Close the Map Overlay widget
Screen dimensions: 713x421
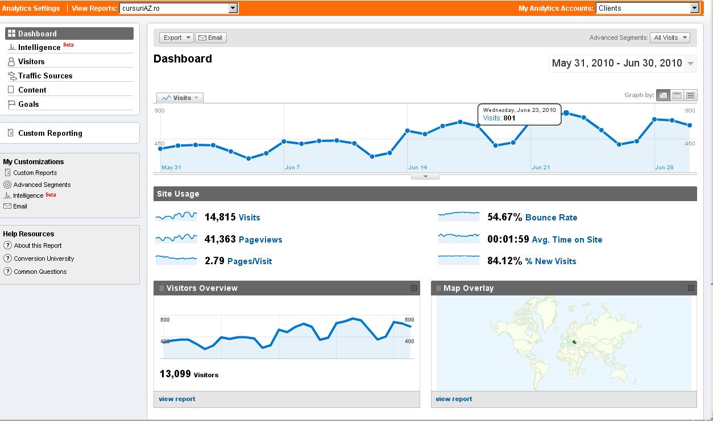point(691,288)
